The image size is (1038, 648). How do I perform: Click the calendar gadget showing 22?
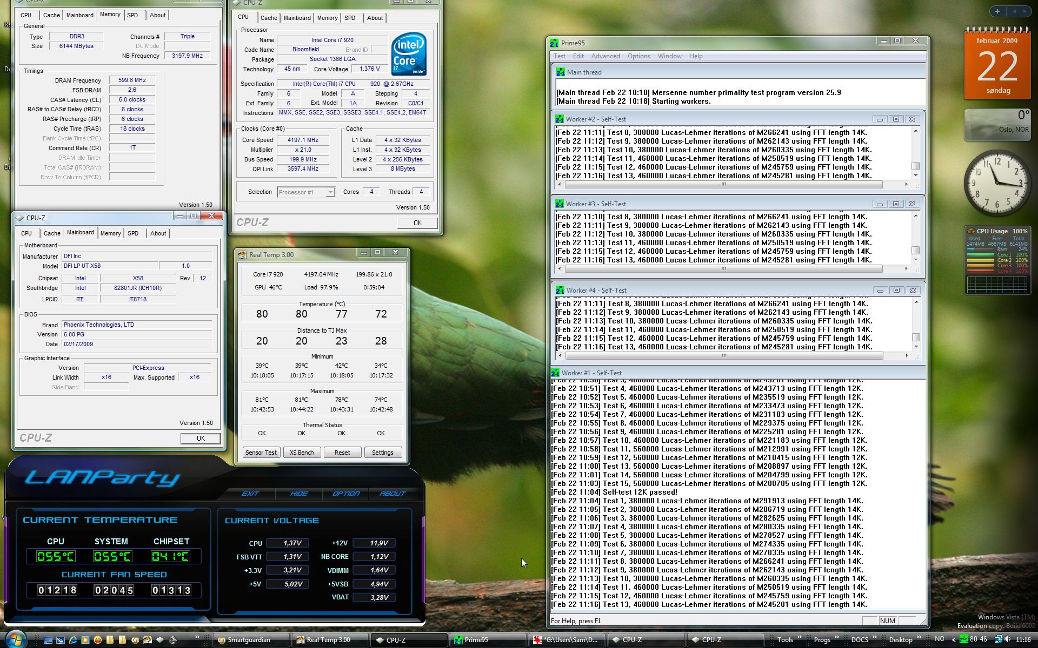pyautogui.click(x=997, y=64)
